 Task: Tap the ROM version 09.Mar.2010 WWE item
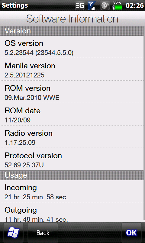tap(72, 92)
